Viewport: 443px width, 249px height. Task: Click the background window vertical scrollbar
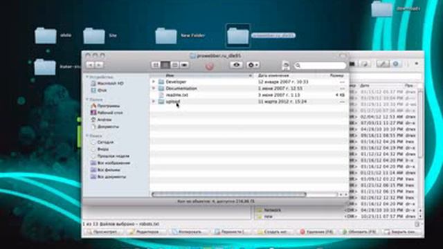click(x=420, y=124)
